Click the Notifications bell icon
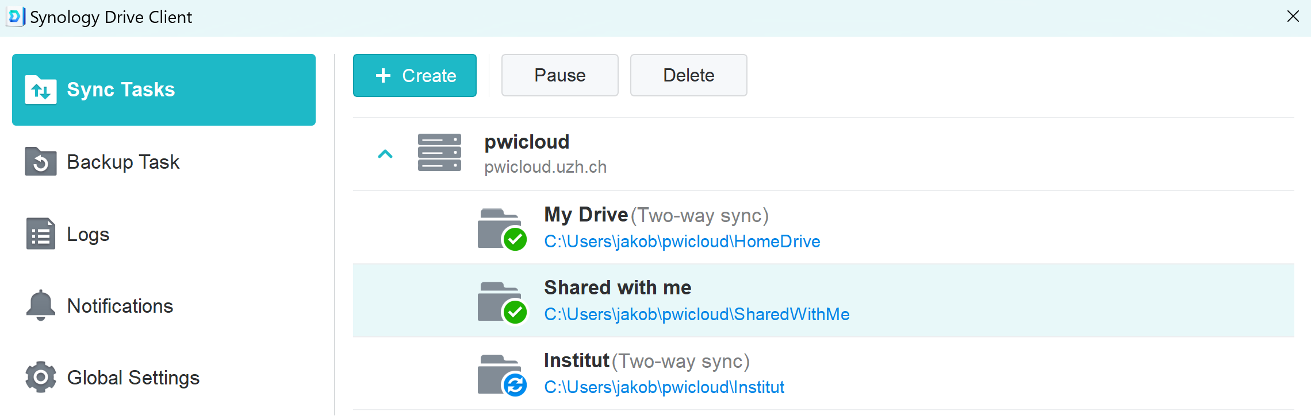 point(40,305)
